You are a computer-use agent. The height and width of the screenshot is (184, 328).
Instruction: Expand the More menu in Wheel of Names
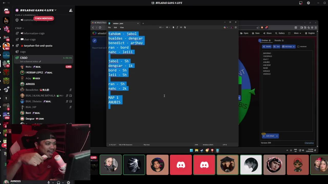(x=297, y=33)
